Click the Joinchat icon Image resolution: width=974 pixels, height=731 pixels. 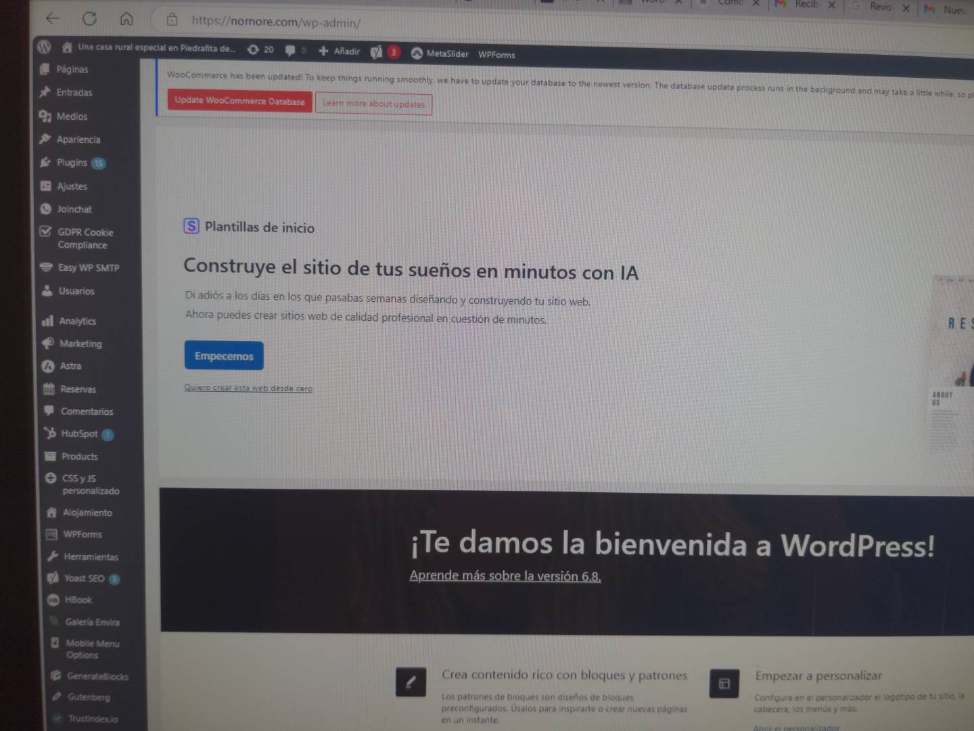tap(46, 208)
